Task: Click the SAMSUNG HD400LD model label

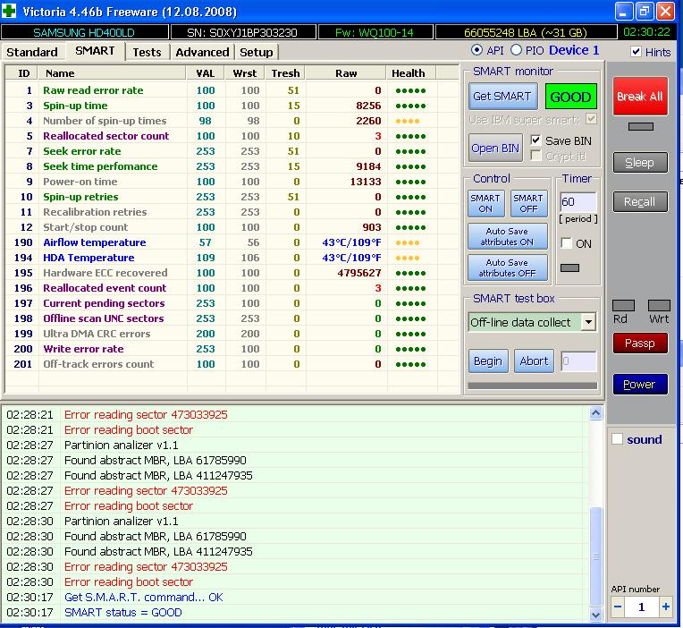Action: [84, 33]
